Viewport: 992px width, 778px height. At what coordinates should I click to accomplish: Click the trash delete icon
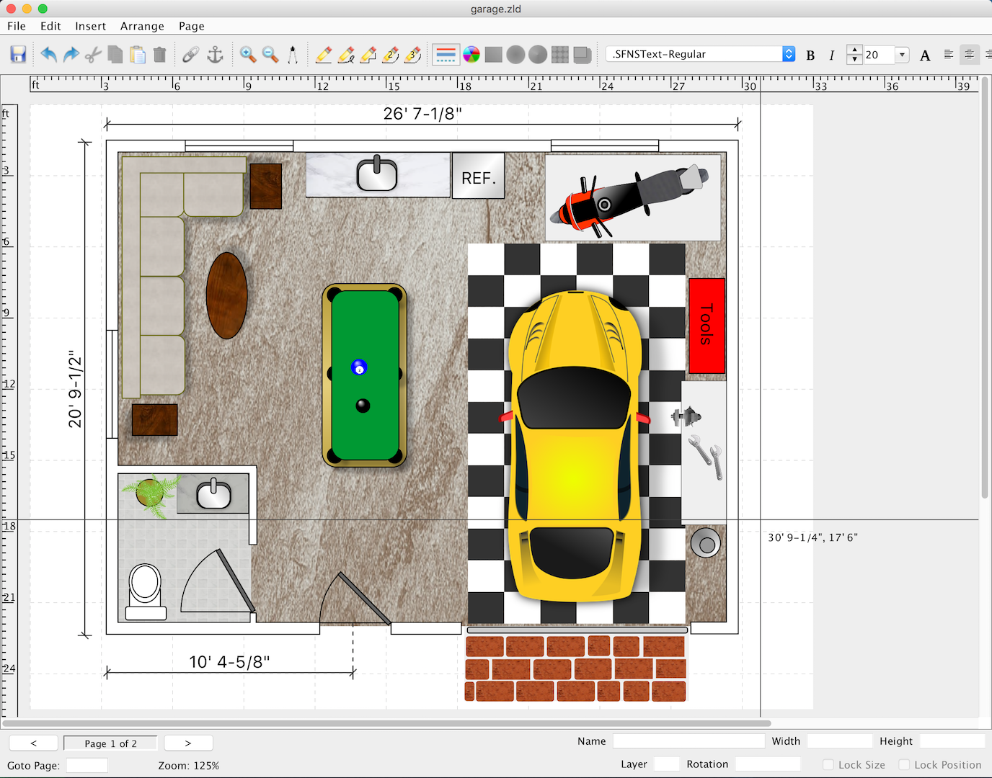[x=160, y=55]
